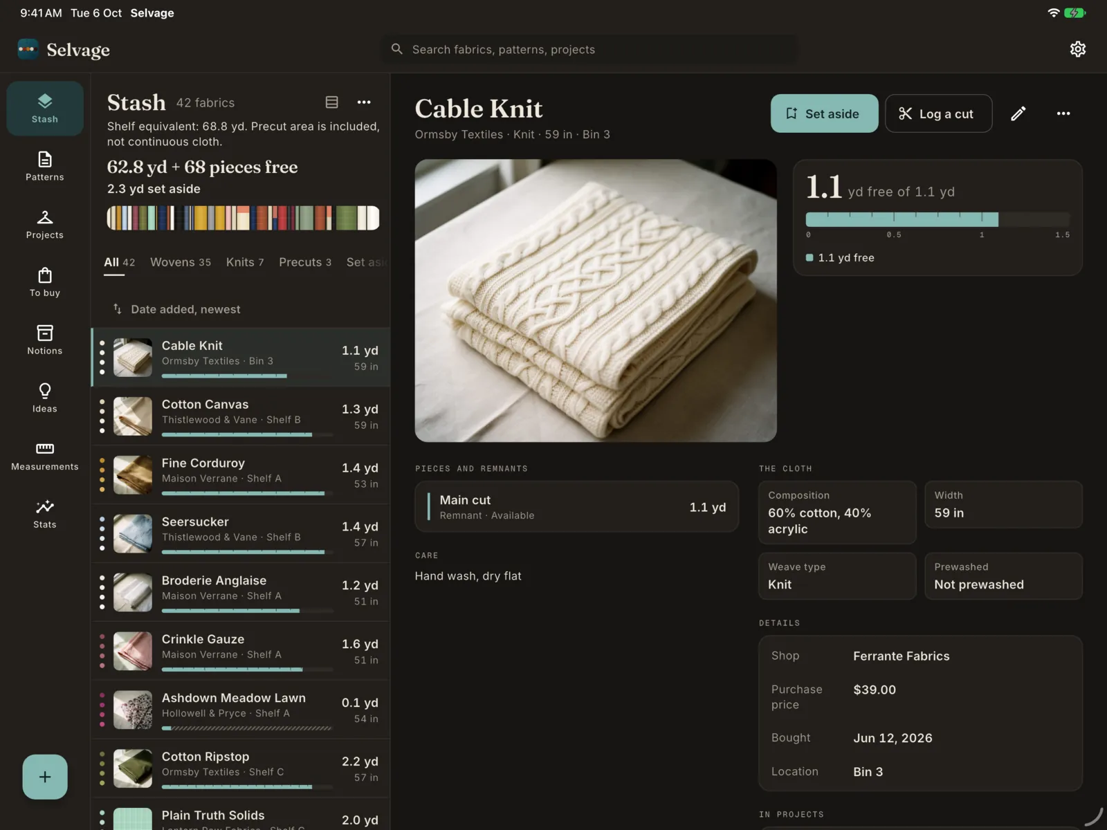
Task: Select Seersucker in the stash list
Action: [x=241, y=533]
